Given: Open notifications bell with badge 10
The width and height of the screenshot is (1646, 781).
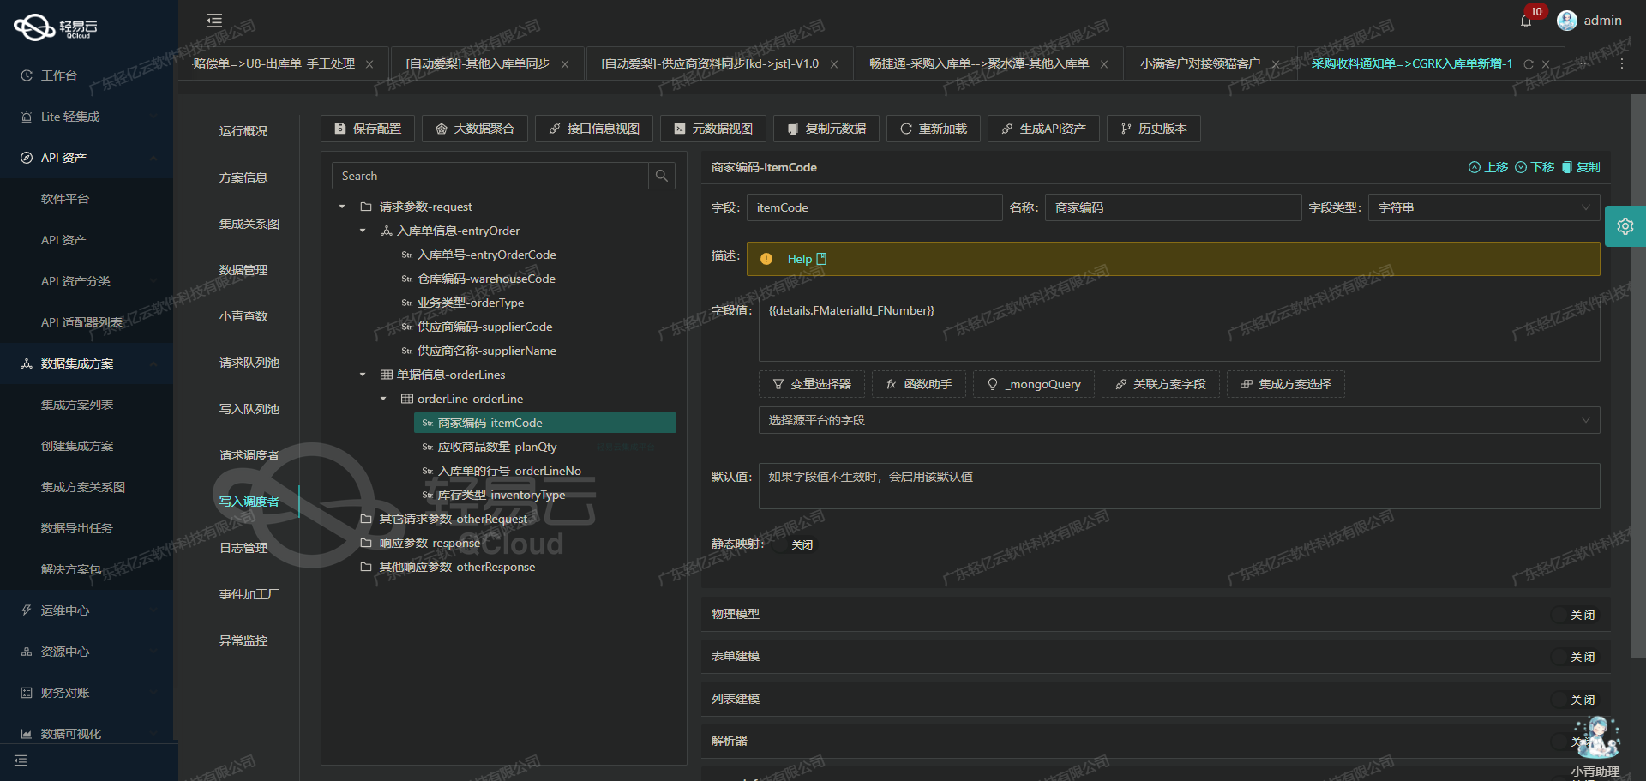Looking at the screenshot, I should 1526,21.
